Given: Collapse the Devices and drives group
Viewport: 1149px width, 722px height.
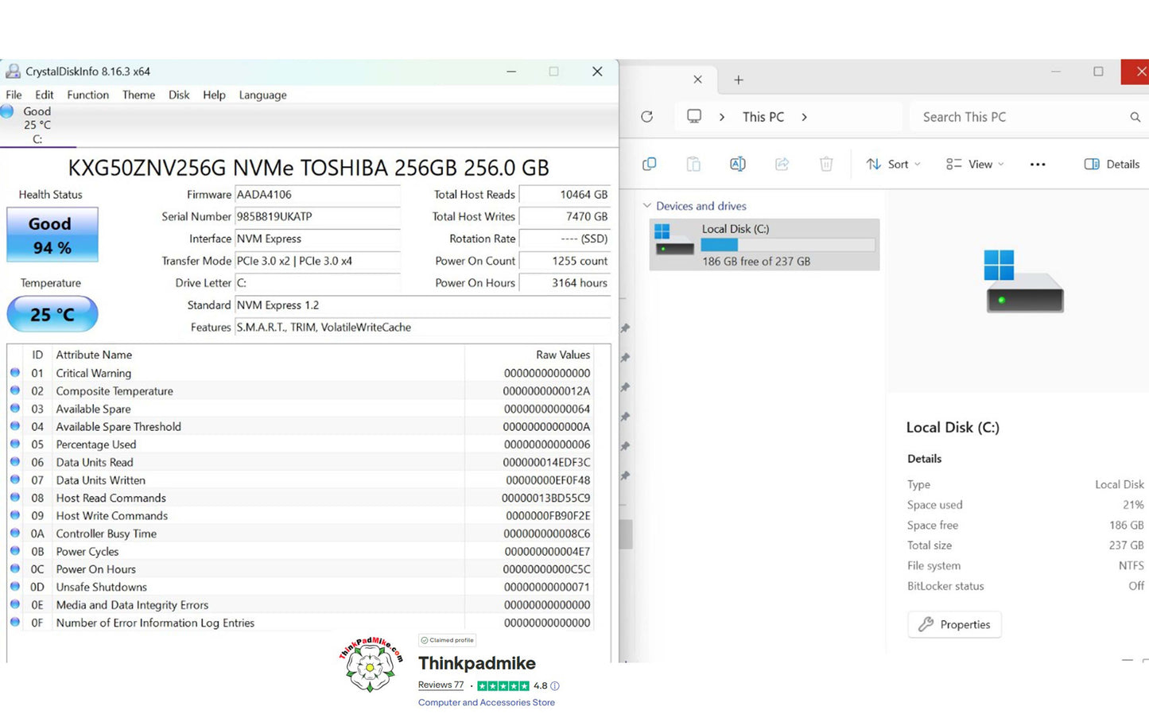Looking at the screenshot, I should [x=647, y=206].
